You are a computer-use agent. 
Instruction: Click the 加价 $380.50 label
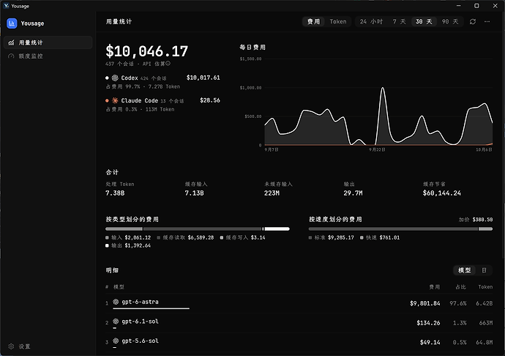476,220
